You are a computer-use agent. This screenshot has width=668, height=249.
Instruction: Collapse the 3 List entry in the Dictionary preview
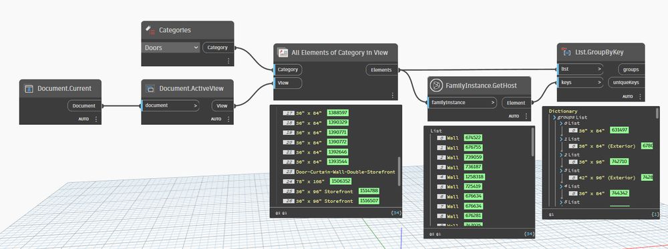561,170
